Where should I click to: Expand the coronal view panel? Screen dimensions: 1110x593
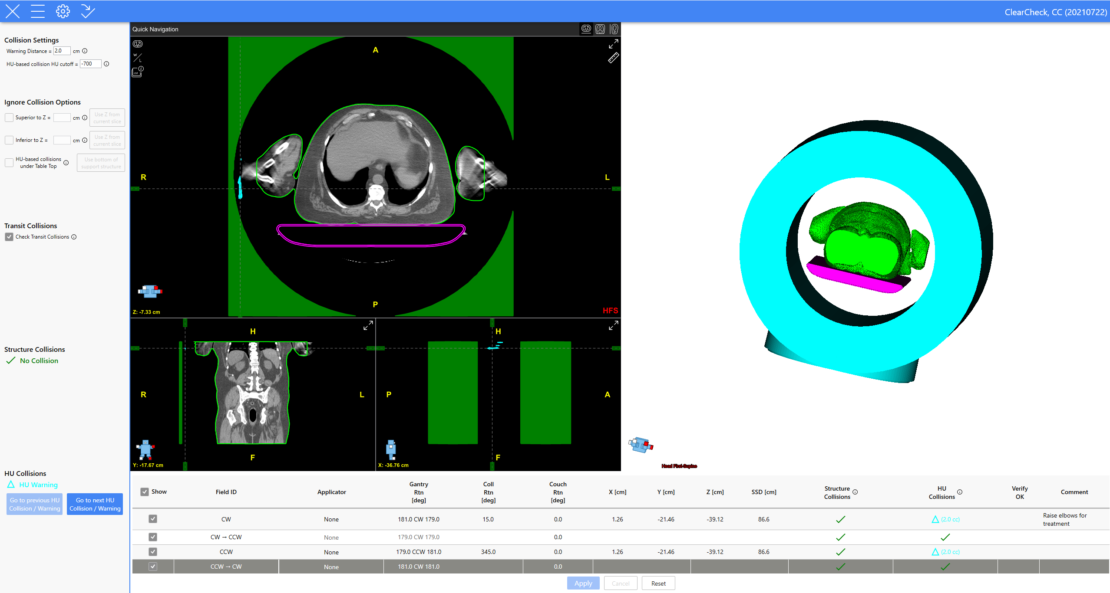click(x=368, y=325)
